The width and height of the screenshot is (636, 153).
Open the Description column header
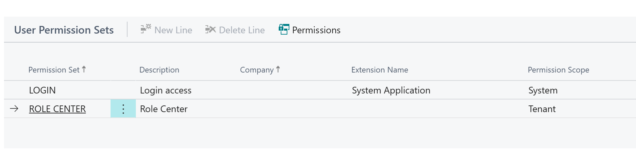click(x=159, y=70)
